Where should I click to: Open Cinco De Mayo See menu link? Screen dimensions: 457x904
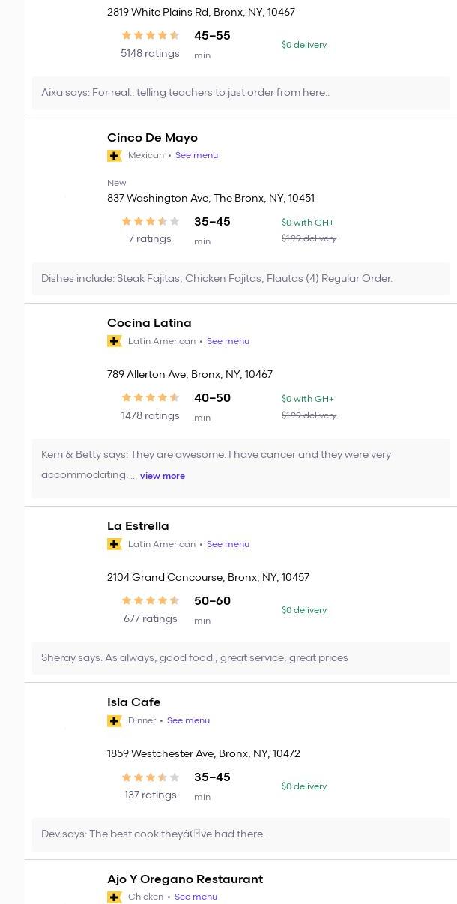(196, 156)
